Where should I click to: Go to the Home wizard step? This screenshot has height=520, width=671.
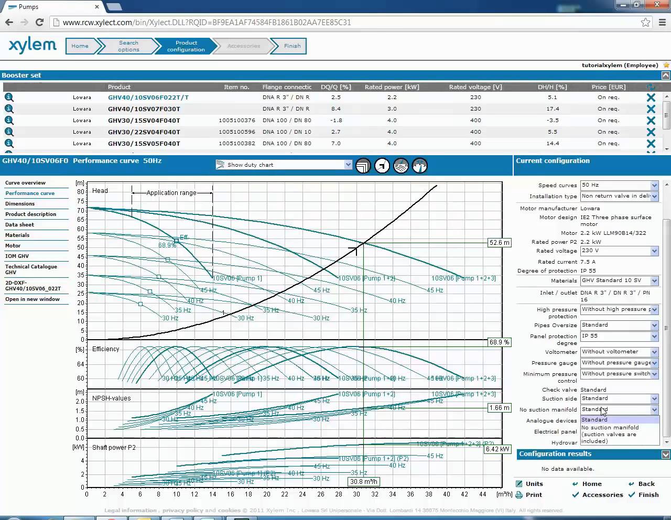(80, 46)
